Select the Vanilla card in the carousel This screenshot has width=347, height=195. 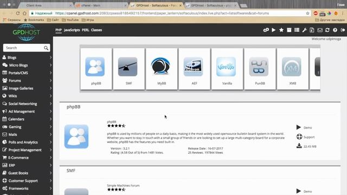[227, 69]
